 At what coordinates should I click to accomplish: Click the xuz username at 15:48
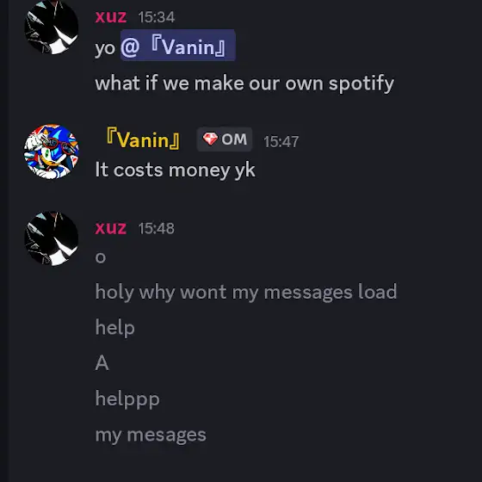click(111, 228)
